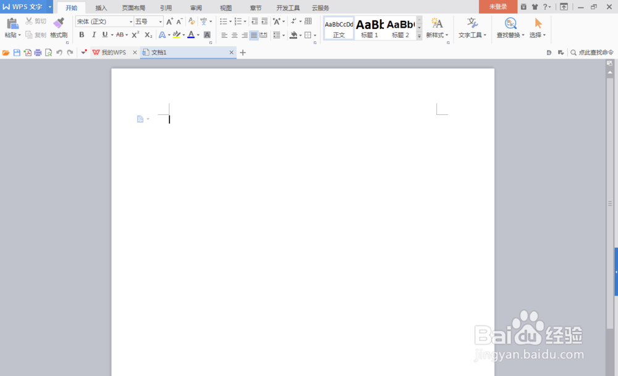Viewport: 618px width, 376px height.
Task: Switch to the 页面布局 (Page Layout) tab
Action: coord(133,7)
